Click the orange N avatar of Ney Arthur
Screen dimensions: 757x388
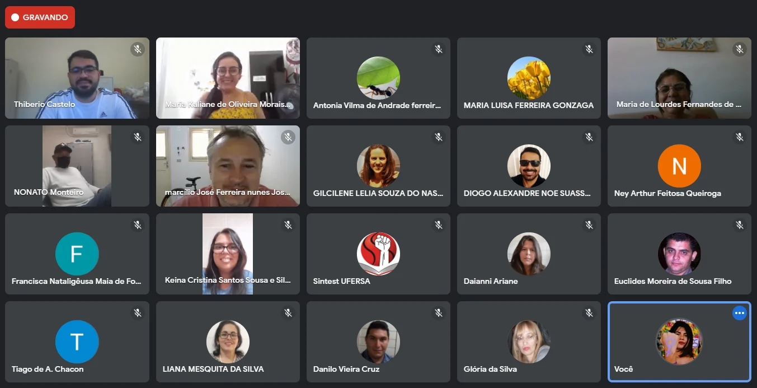(x=679, y=166)
